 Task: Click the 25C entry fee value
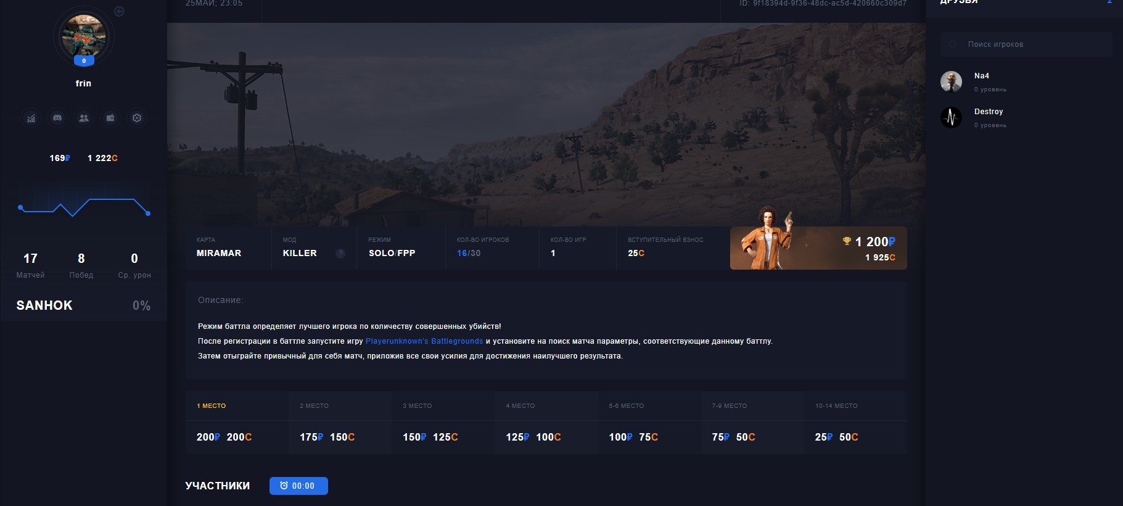[x=636, y=253]
